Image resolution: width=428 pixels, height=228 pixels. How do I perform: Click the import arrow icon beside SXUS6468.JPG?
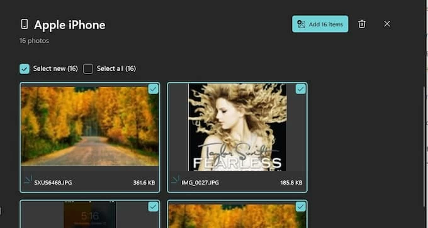[28, 180]
